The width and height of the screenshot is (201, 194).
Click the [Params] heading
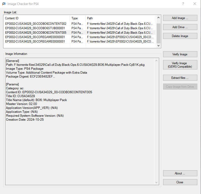point(12,84)
